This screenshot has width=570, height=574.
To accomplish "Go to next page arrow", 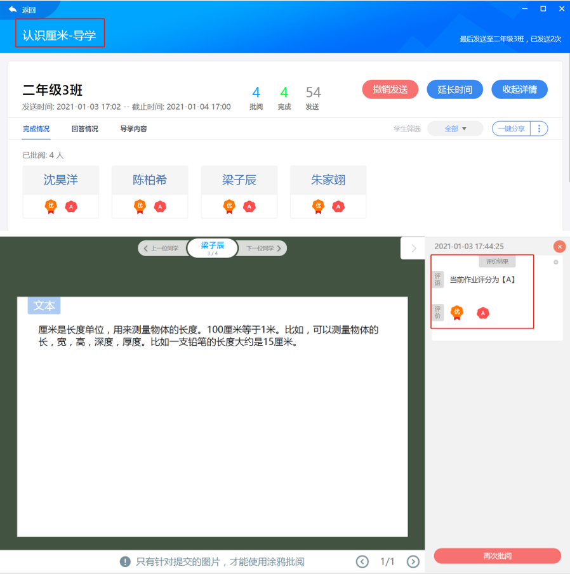I will 413,561.
